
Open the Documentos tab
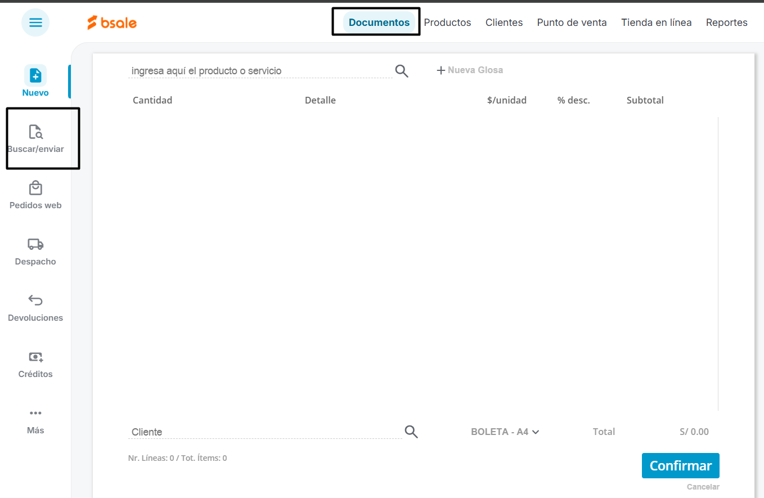379,23
